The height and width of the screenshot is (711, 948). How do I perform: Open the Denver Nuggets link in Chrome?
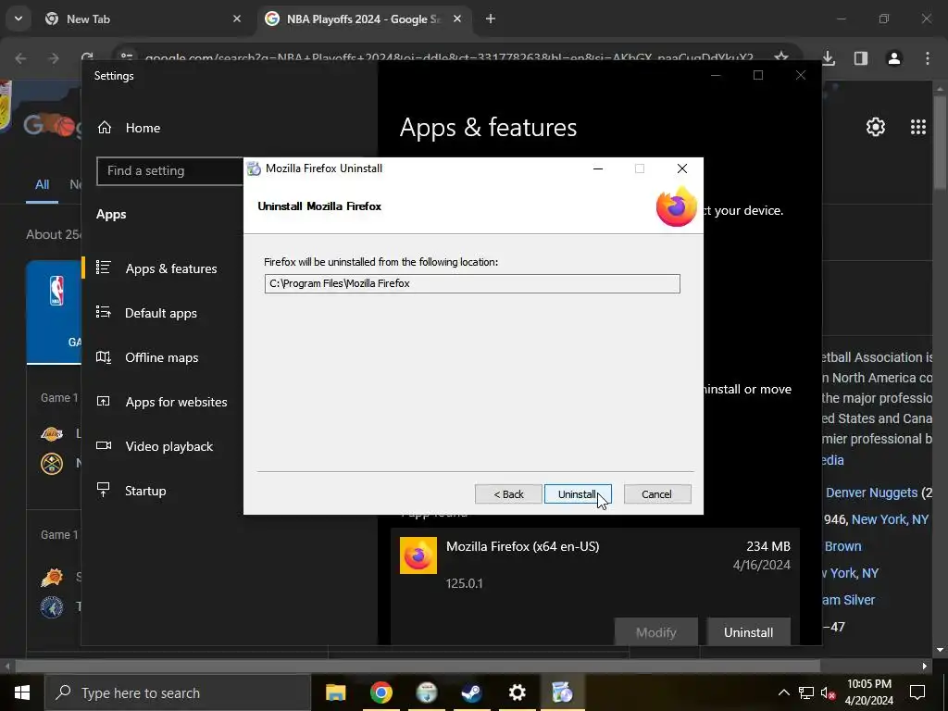click(x=871, y=493)
